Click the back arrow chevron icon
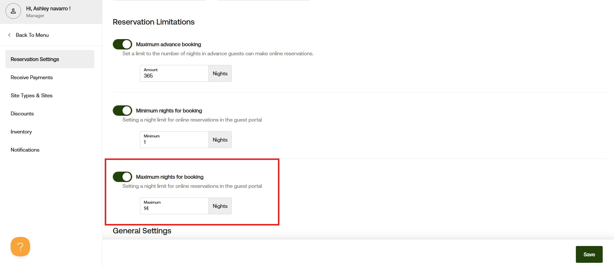 9,35
